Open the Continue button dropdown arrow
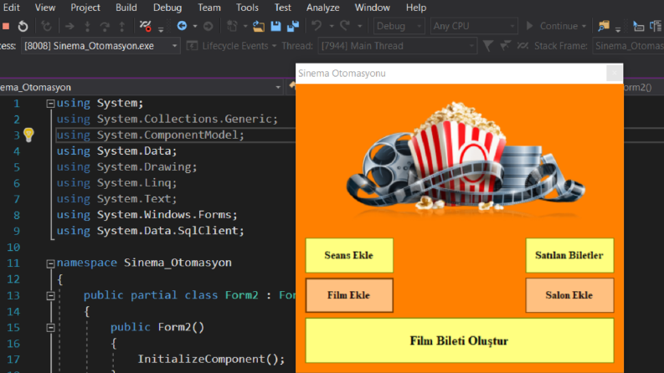This screenshot has height=373, width=664. pos(584,26)
